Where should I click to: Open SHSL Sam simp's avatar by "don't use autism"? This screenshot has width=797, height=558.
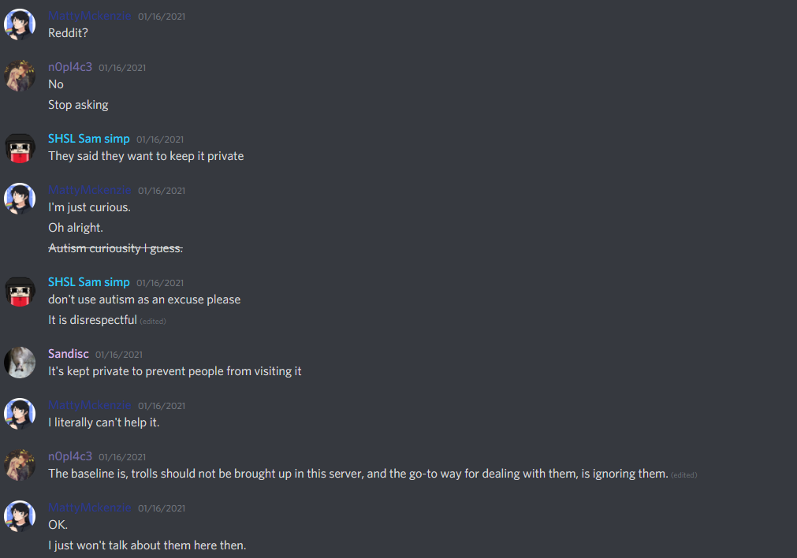point(20,291)
